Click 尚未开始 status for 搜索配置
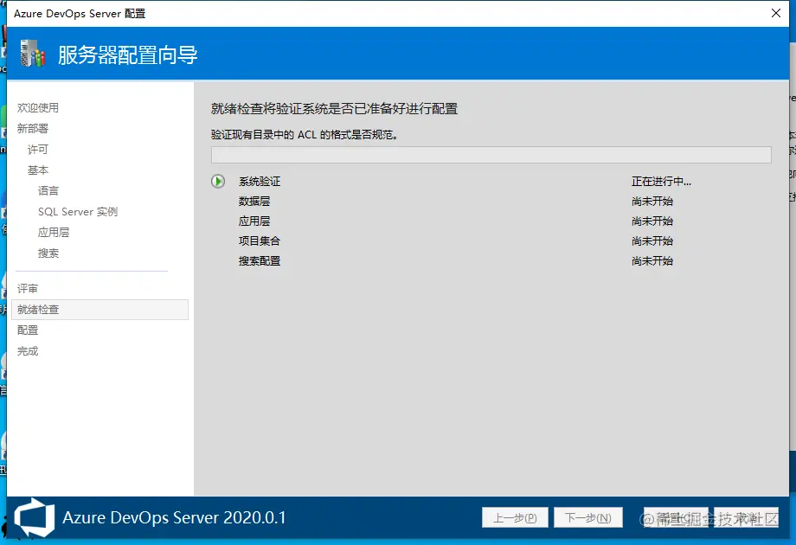 pos(652,261)
